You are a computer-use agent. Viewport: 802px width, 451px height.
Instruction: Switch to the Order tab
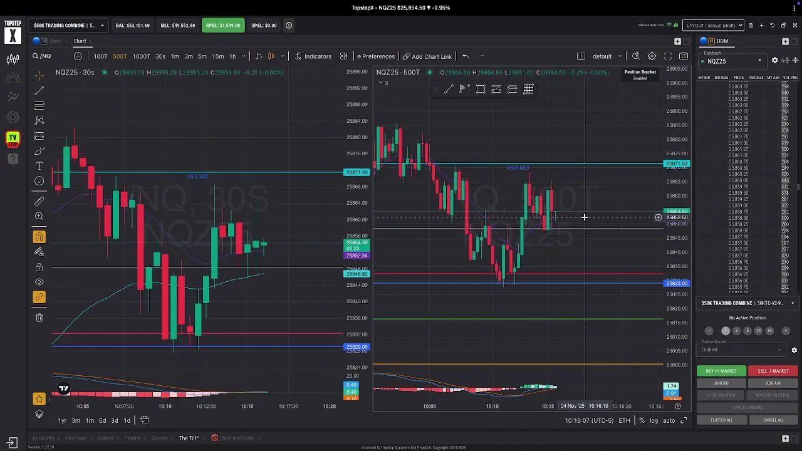click(56, 41)
